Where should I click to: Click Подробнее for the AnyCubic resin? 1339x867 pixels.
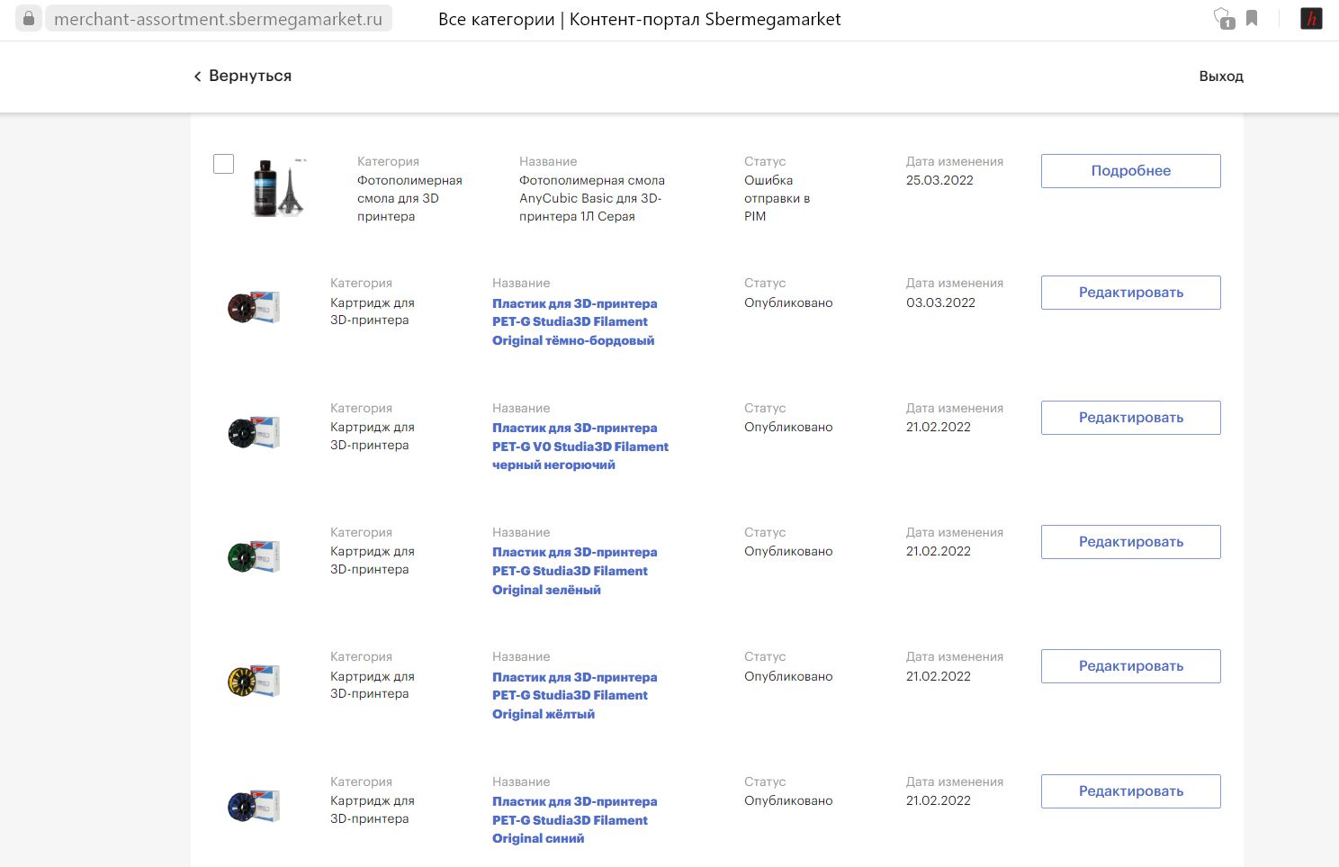1130,171
